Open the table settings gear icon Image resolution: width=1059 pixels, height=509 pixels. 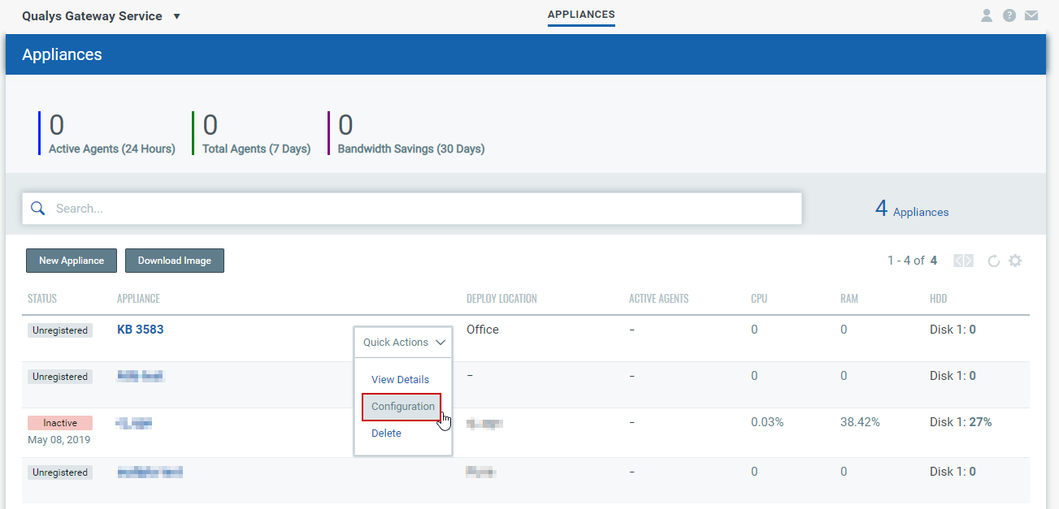click(1015, 260)
